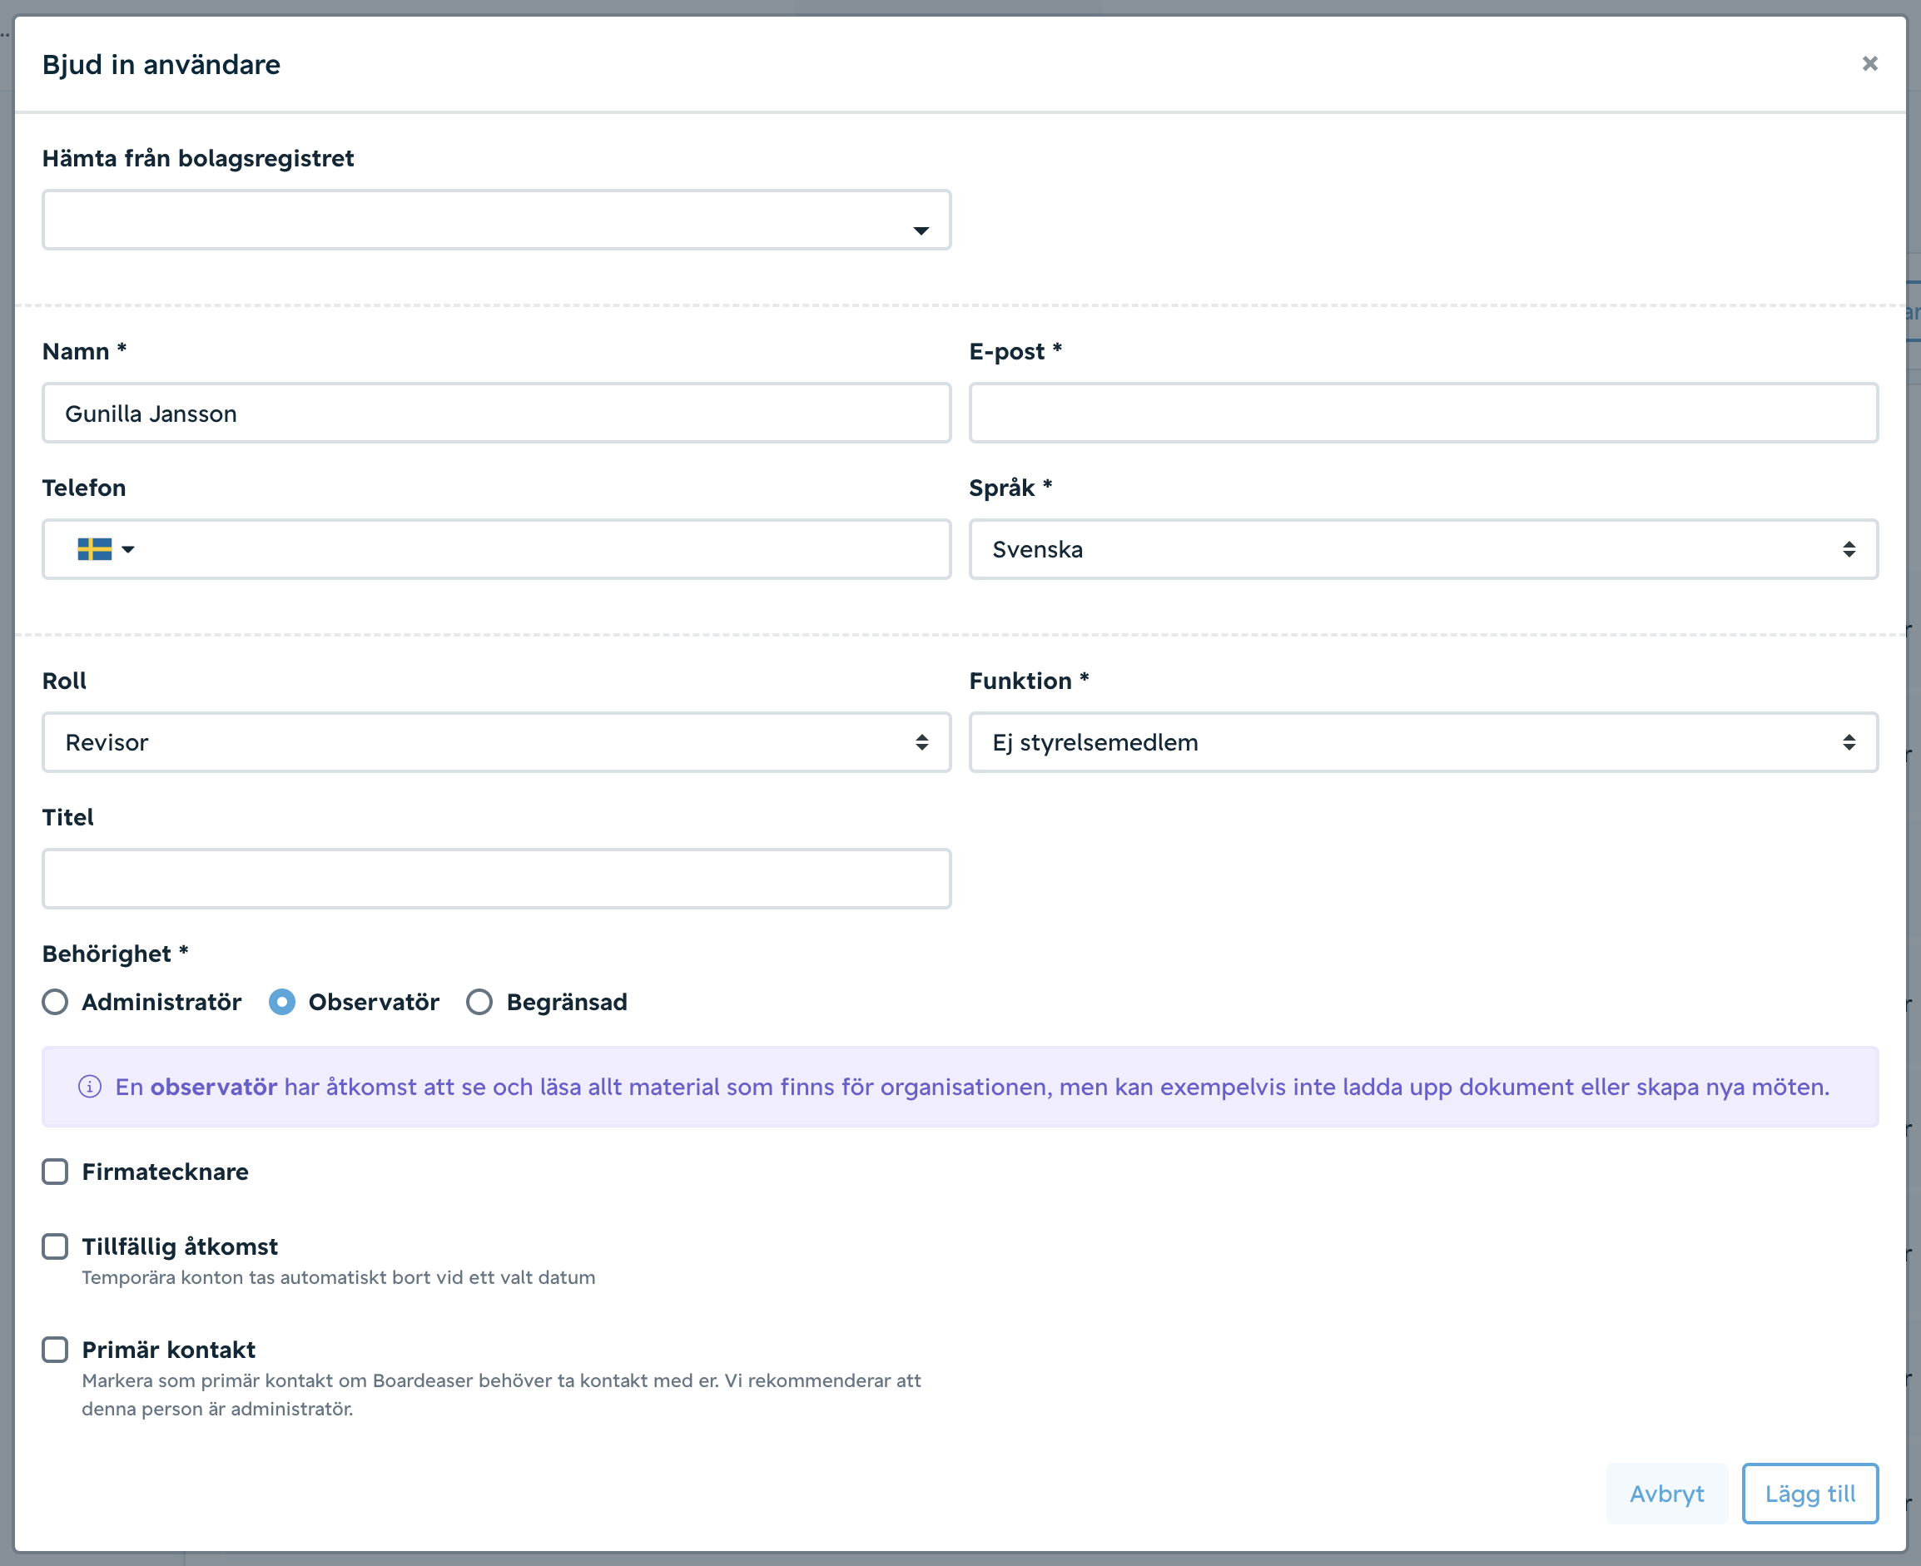Focus the E-post input field
Image resolution: width=1921 pixels, height=1566 pixels.
[x=1423, y=414]
